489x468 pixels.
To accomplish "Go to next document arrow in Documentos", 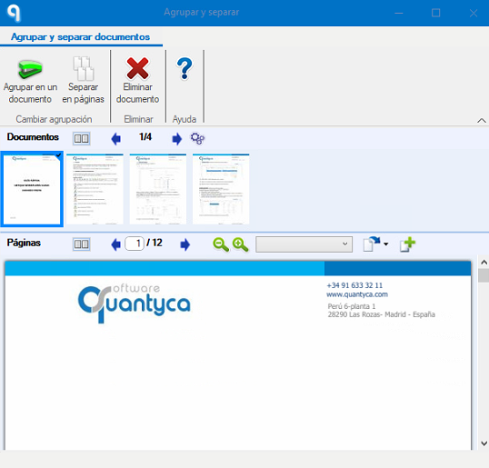I will click(x=177, y=139).
